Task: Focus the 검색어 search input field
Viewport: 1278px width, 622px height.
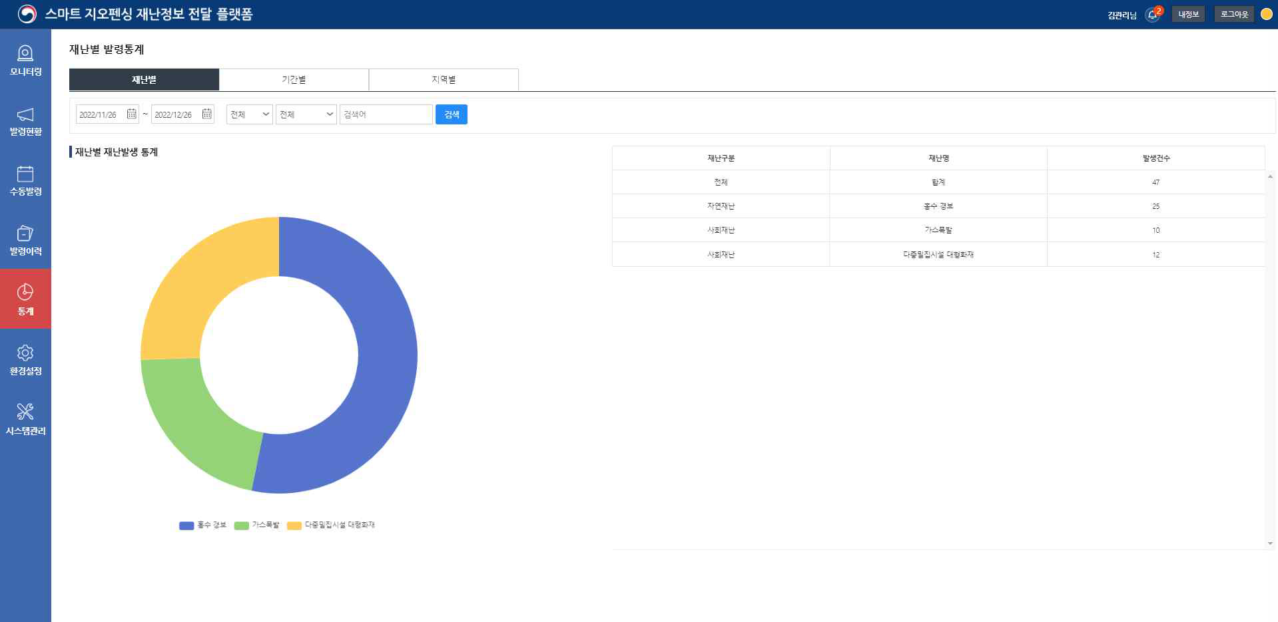Action: point(386,114)
